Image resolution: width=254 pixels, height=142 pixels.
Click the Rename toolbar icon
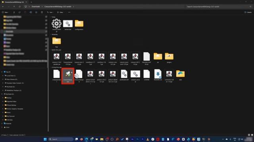coord(31,12)
